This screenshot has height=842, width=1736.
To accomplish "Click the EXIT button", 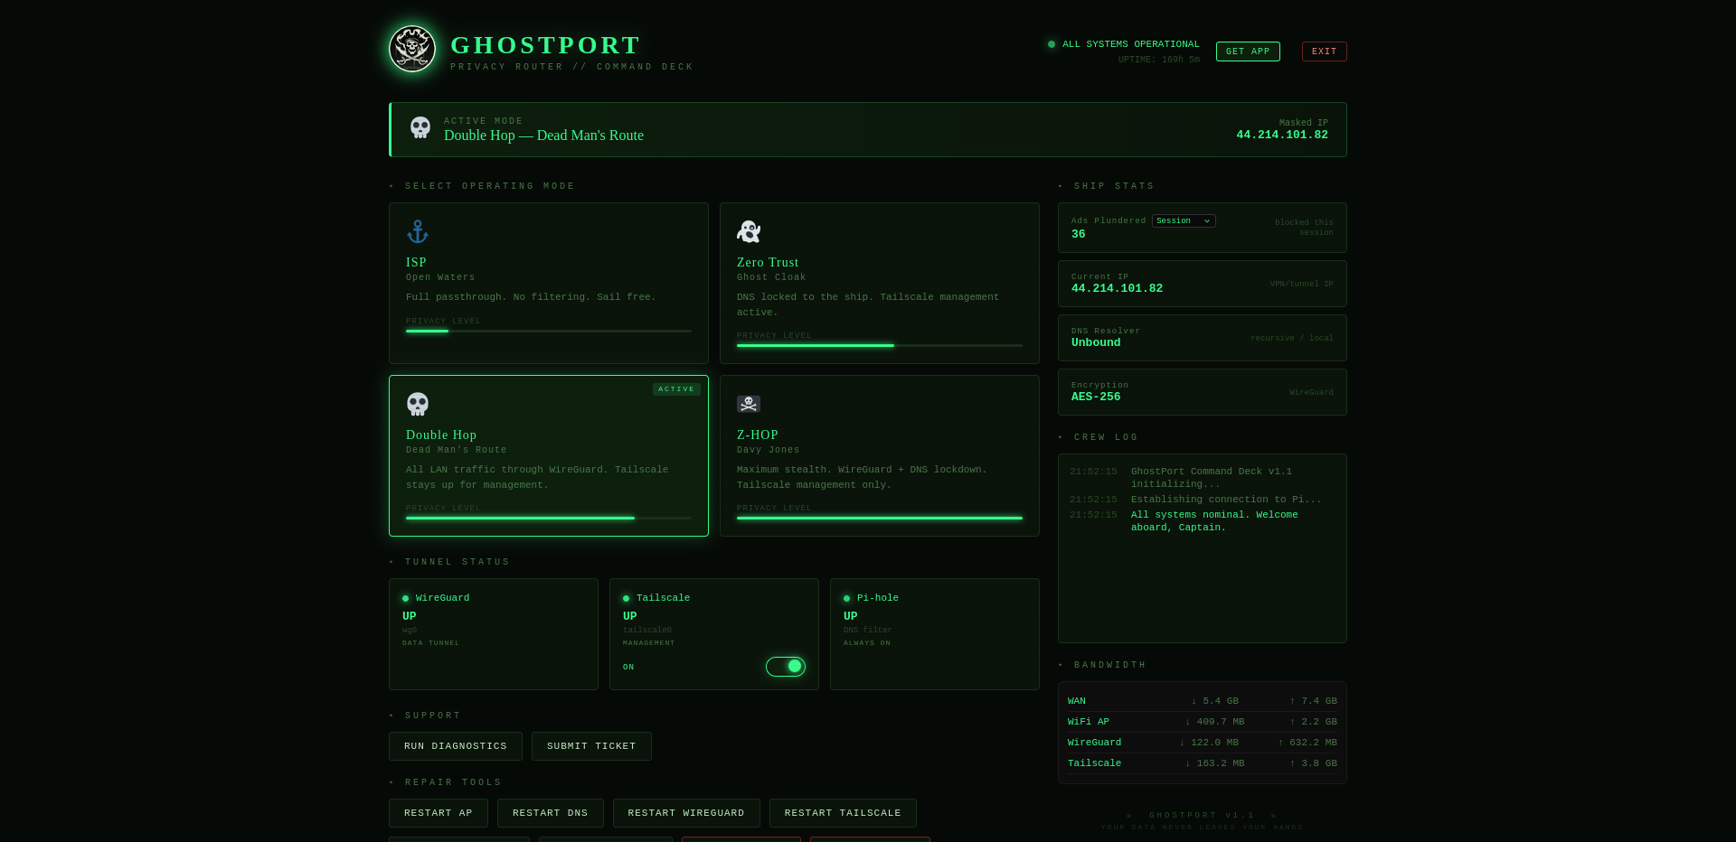I will [1324, 51].
